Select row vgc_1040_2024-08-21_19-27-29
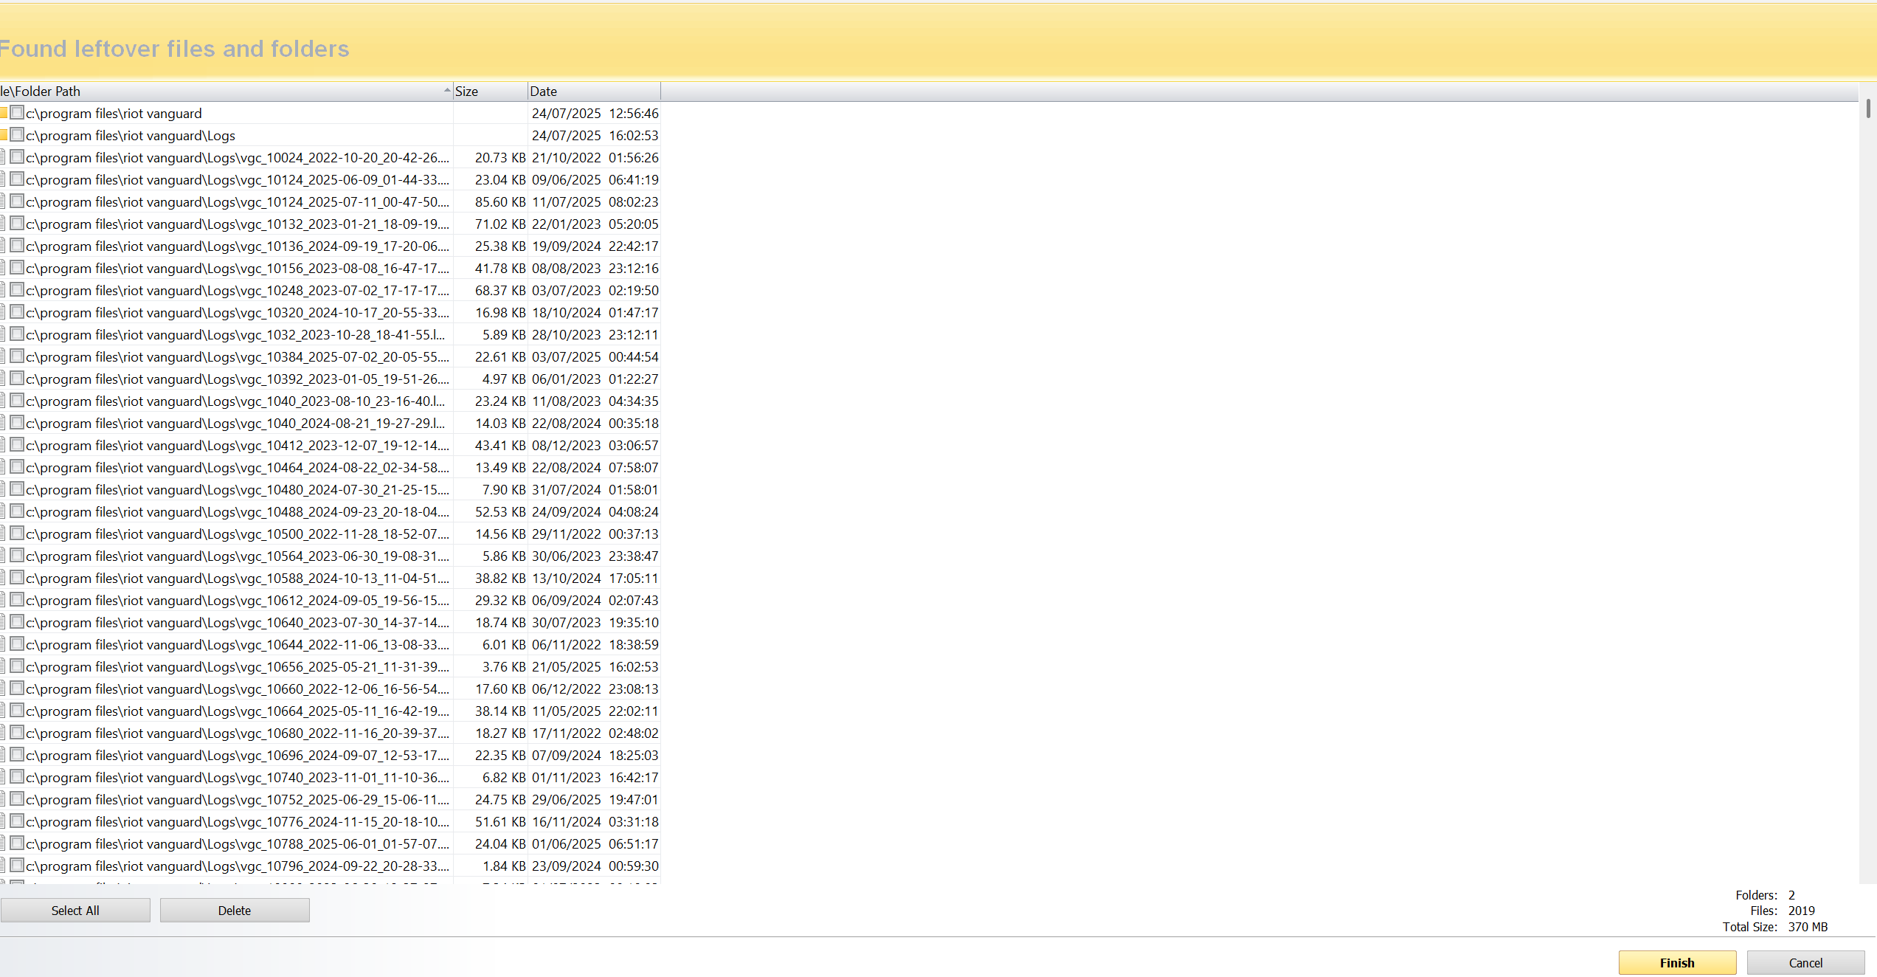The width and height of the screenshot is (1877, 977). [330, 423]
